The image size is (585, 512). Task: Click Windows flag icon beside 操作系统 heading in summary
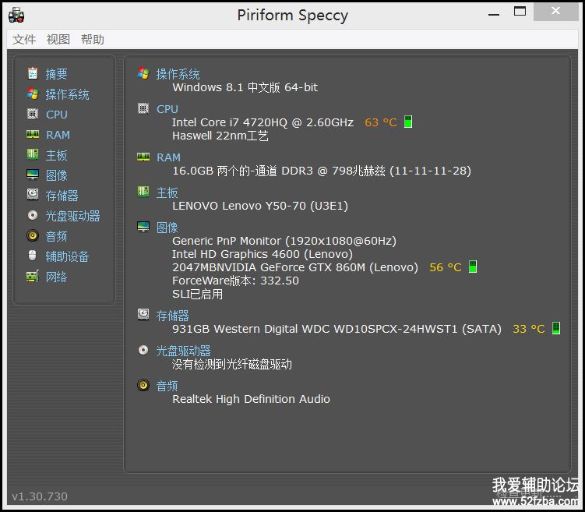(x=143, y=73)
